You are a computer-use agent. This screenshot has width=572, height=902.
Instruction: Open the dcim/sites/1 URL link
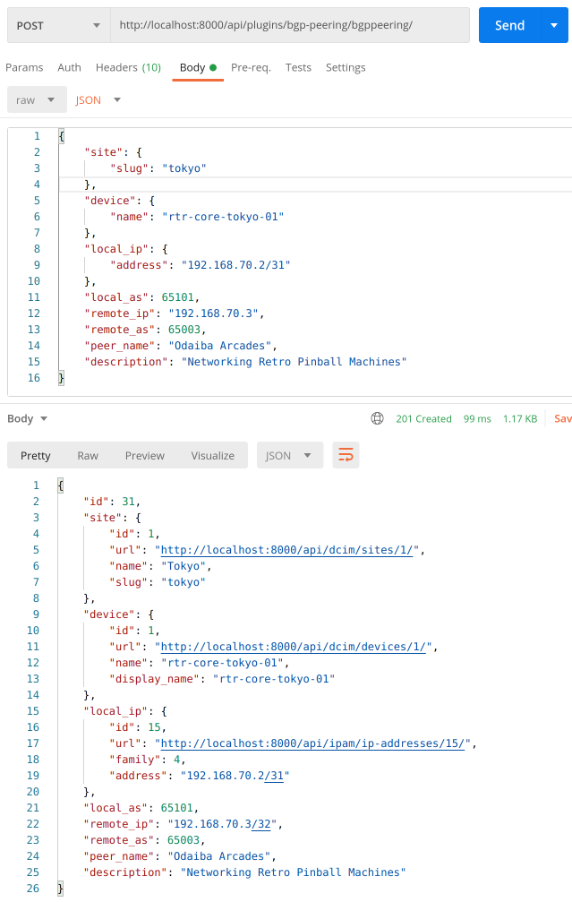286,550
